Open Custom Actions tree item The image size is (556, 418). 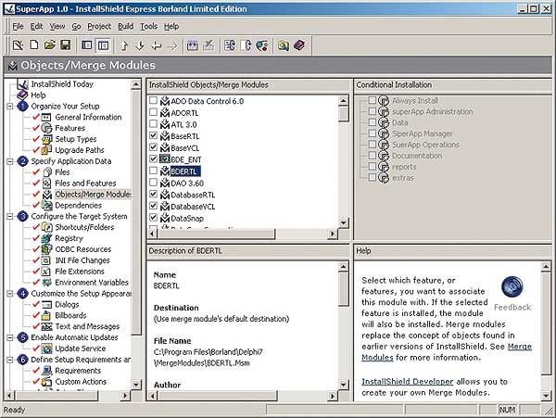(81, 382)
